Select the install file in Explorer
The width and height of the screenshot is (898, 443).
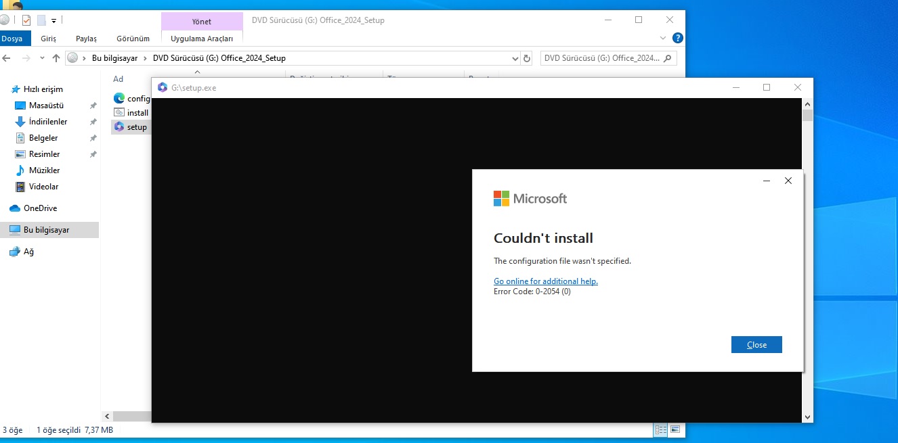click(131, 113)
